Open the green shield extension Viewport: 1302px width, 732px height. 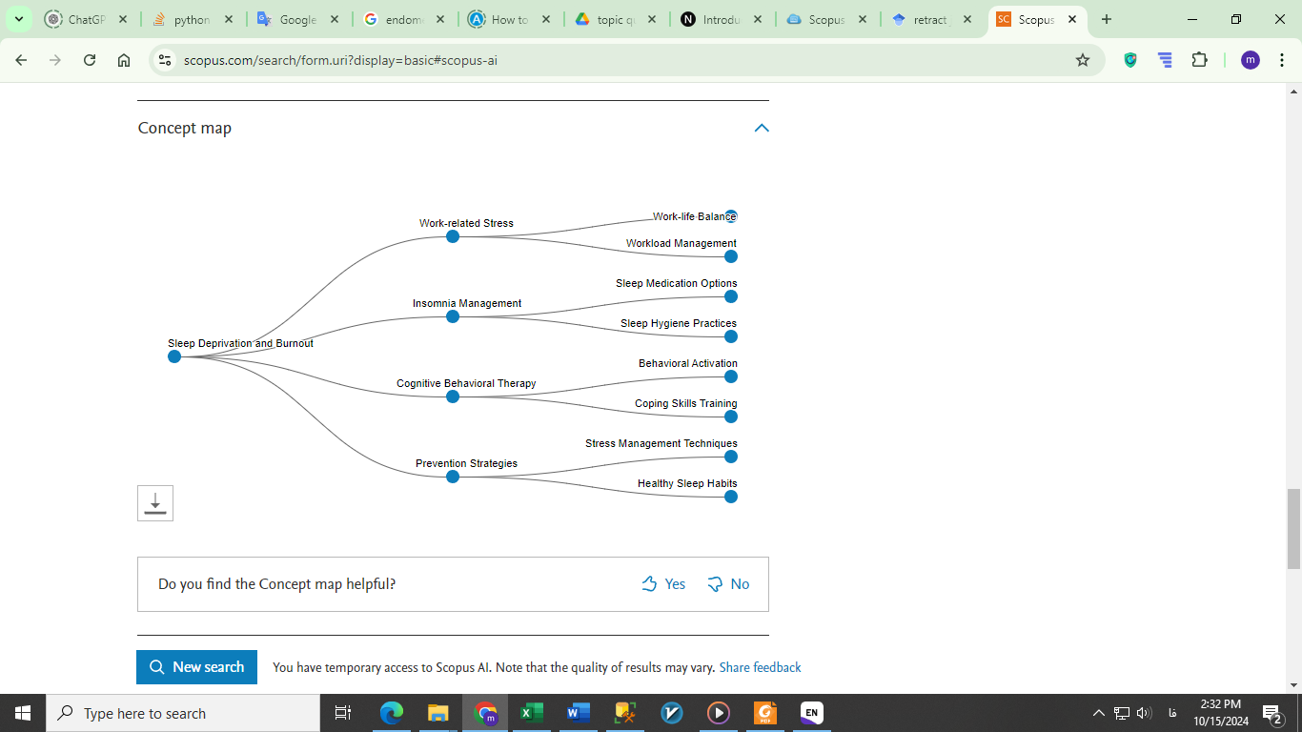1130,60
